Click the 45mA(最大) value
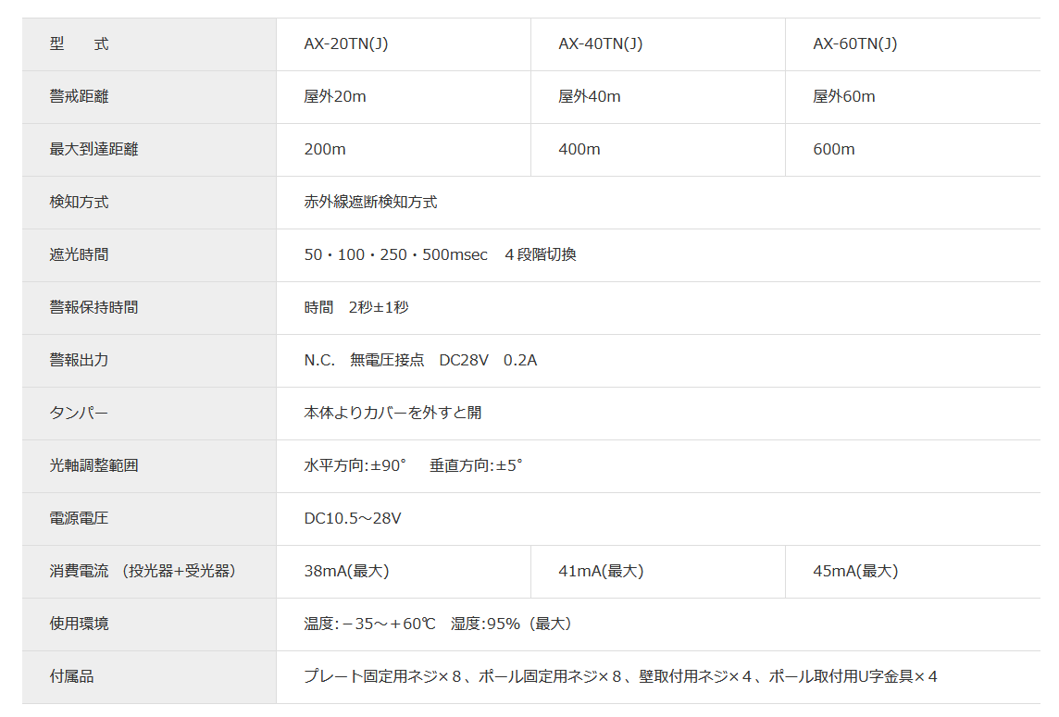The width and height of the screenshot is (1059, 717). tap(855, 571)
